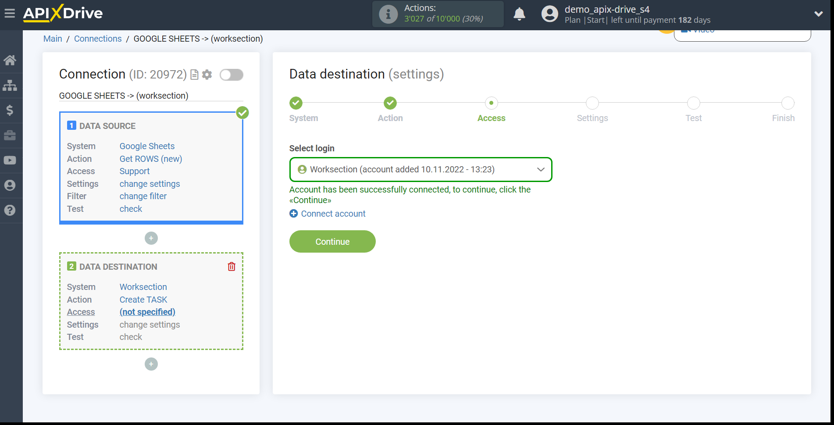Viewport: 834px width, 425px height.
Task: Click the plus below Data Destination
Action: [x=151, y=364]
